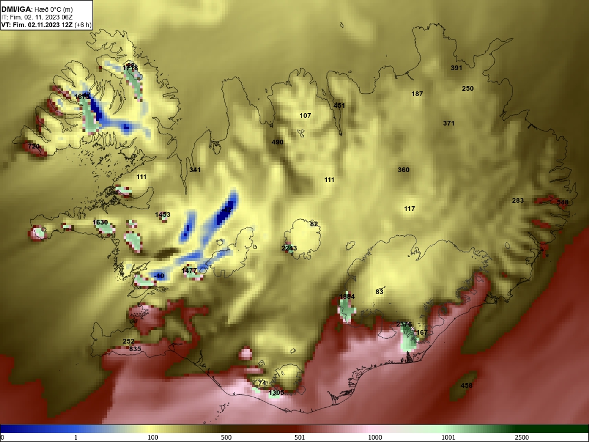Click the 501 label on the legend
Image resolution: width=589 pixels, height=442 pixels.
(x=300, y=437)
